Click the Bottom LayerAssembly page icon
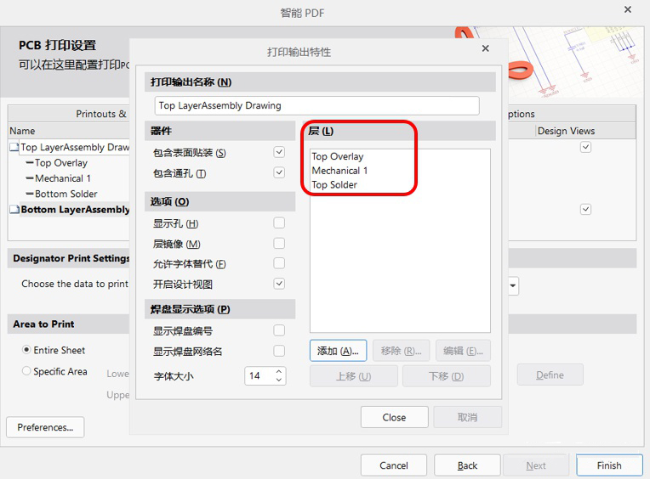 pyautogui.click(x=14, y=210)
